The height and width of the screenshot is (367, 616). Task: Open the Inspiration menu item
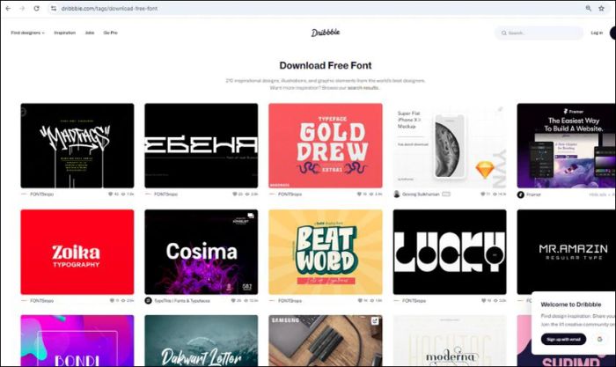(65, 33)
